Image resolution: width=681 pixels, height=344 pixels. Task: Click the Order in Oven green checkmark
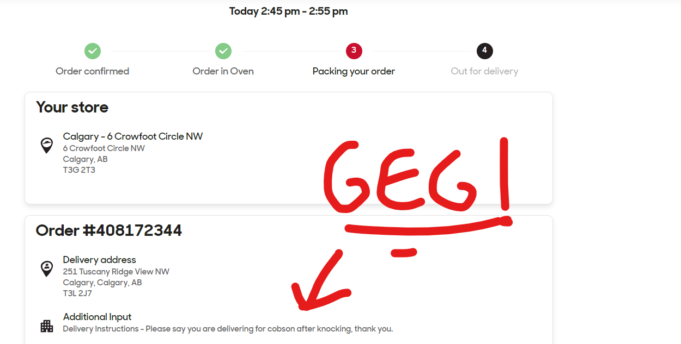[x=223, y=51]
